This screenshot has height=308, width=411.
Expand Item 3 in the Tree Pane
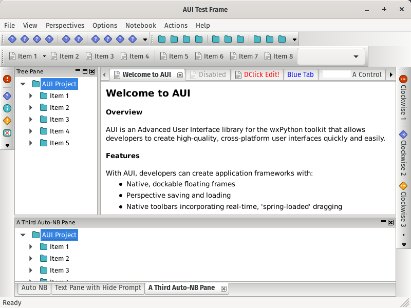tap(31, 120)
